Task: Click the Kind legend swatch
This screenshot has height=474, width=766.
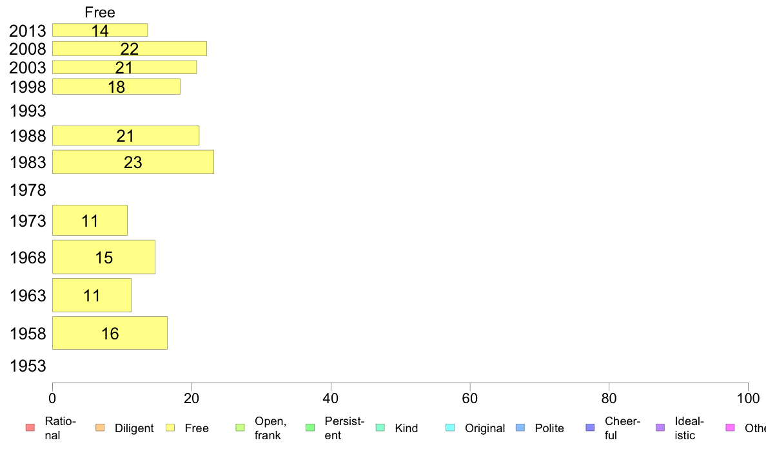Action: (x=380, y=428)
